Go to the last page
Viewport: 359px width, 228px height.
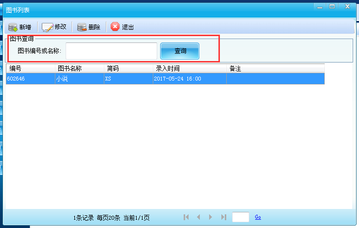point(224,217)
